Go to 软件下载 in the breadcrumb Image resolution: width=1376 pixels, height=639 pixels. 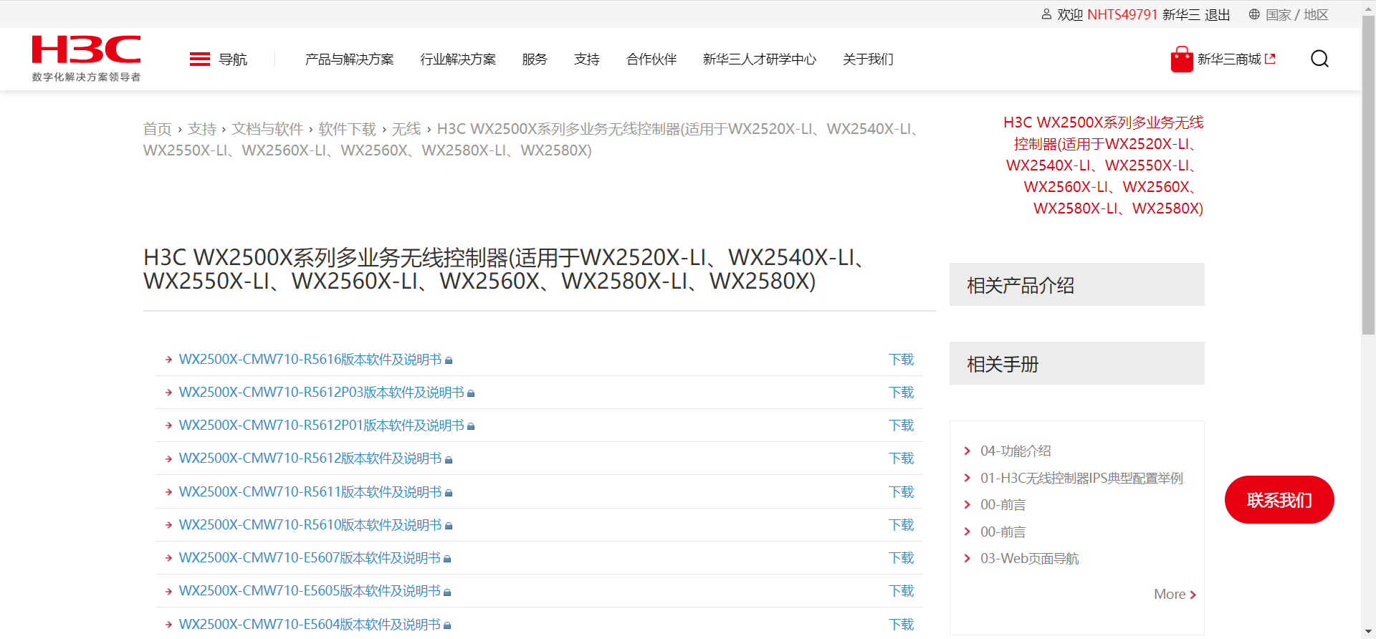348,129
